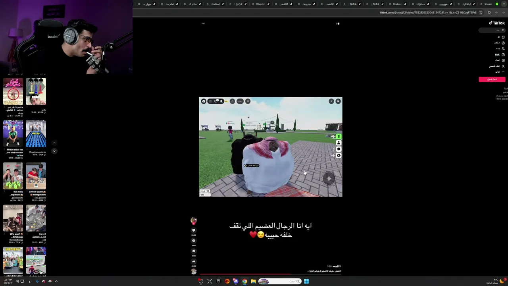Open the blue crowd video thumbnail
This screenshot has width=508, height=286.
coord(36,133)
